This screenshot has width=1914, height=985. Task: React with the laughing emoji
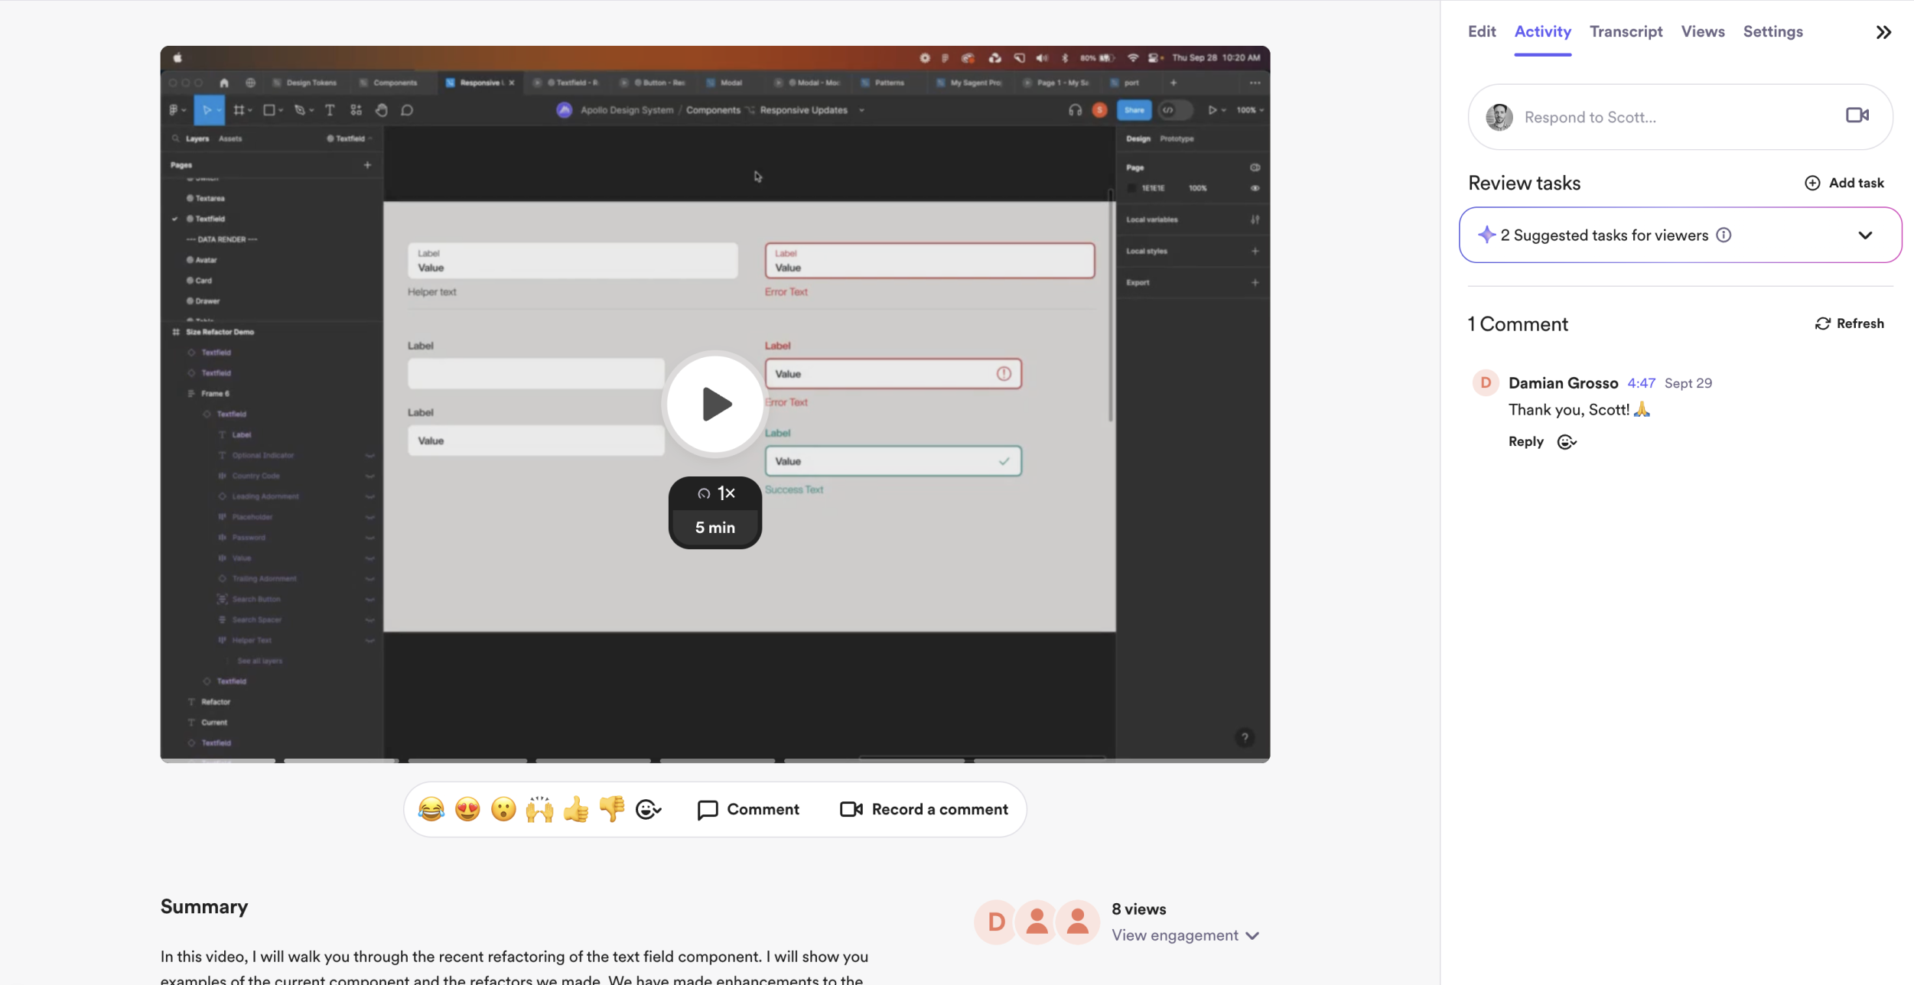point(431,808)
